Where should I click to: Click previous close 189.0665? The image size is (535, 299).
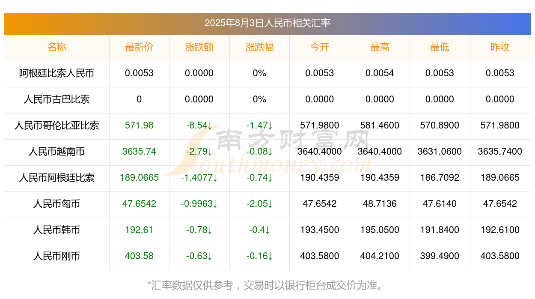(500, 178)
